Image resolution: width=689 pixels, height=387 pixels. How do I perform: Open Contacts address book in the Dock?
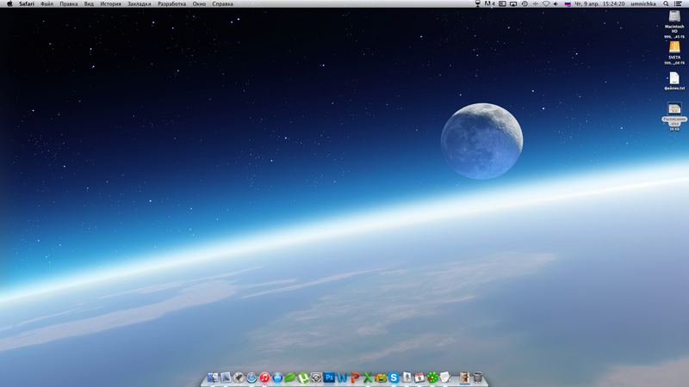(x=407, y=378)
